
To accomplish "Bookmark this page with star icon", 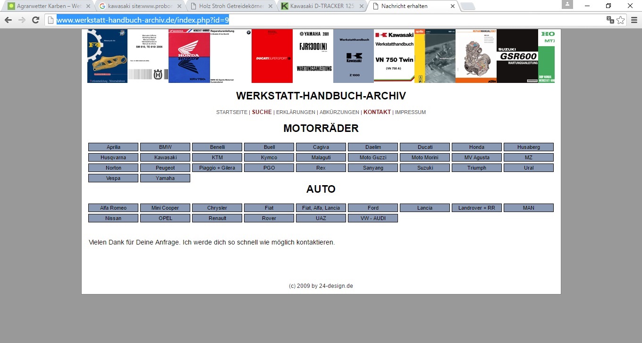I will (x=621, y=20).
